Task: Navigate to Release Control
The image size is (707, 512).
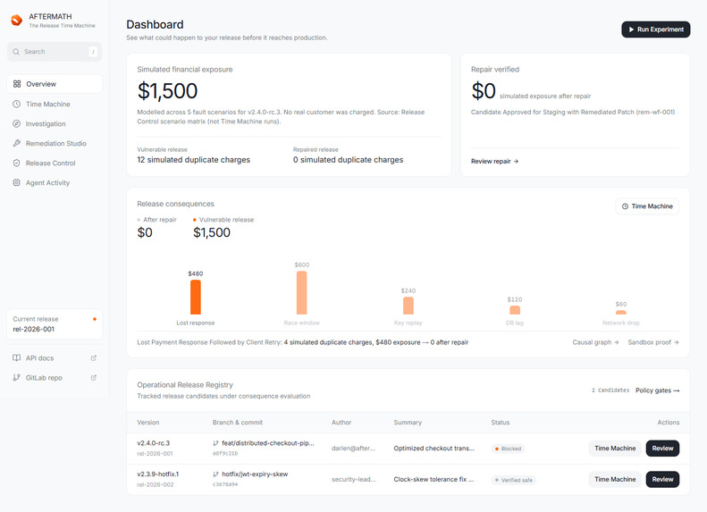Action: coord(55,164)
